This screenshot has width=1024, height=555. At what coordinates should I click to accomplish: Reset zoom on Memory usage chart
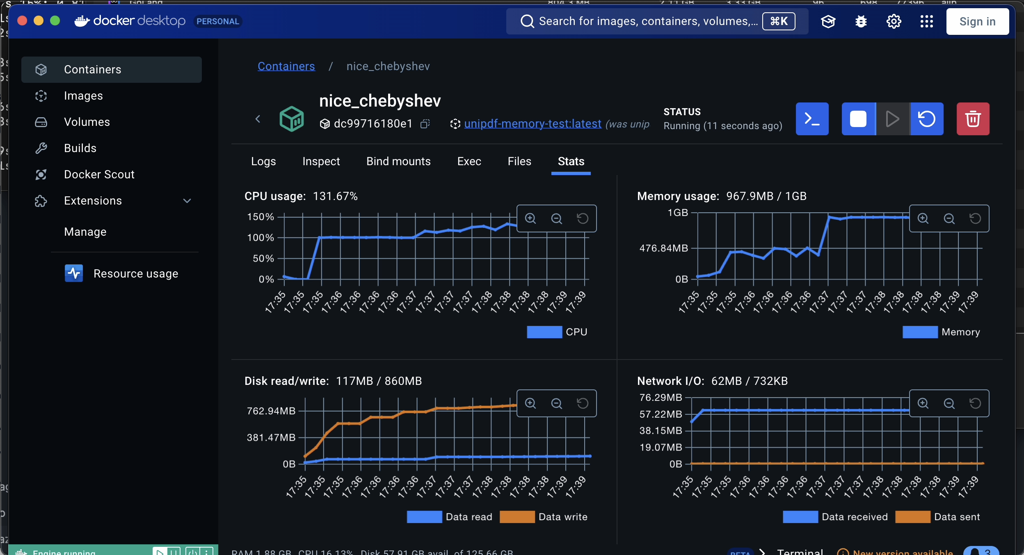pos(975,218)
